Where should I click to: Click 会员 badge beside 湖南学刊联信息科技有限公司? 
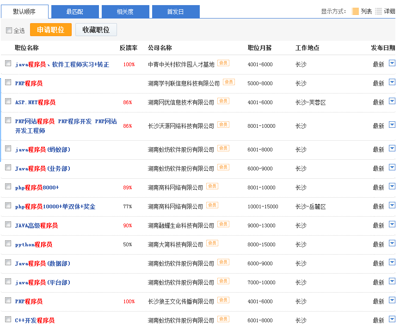[x=229, y=82]
